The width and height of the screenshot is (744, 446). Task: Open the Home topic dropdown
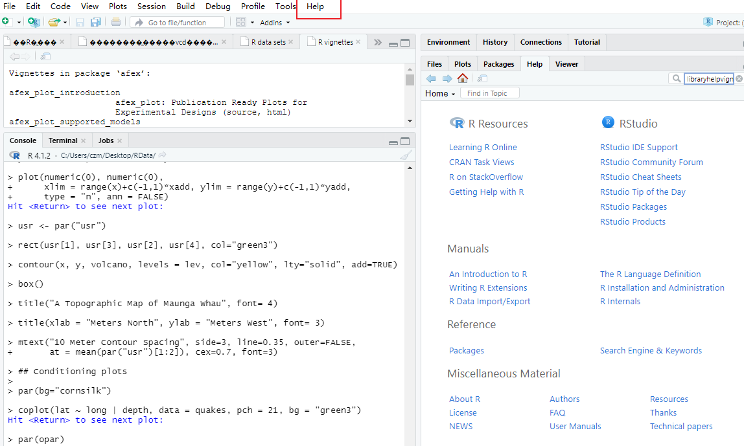440,93
